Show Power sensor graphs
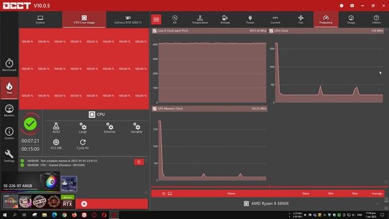This screenshot has width=389, height=219. tap(250, 19)
